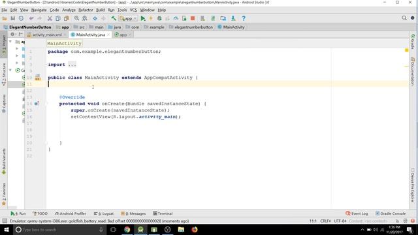Open the Messages tool window
The width and height of the screenshot is (418, 235).
(x=133, y=213)
